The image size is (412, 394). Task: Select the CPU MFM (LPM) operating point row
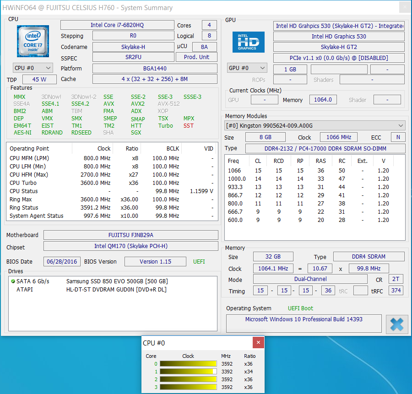click(x=112, y=158)
